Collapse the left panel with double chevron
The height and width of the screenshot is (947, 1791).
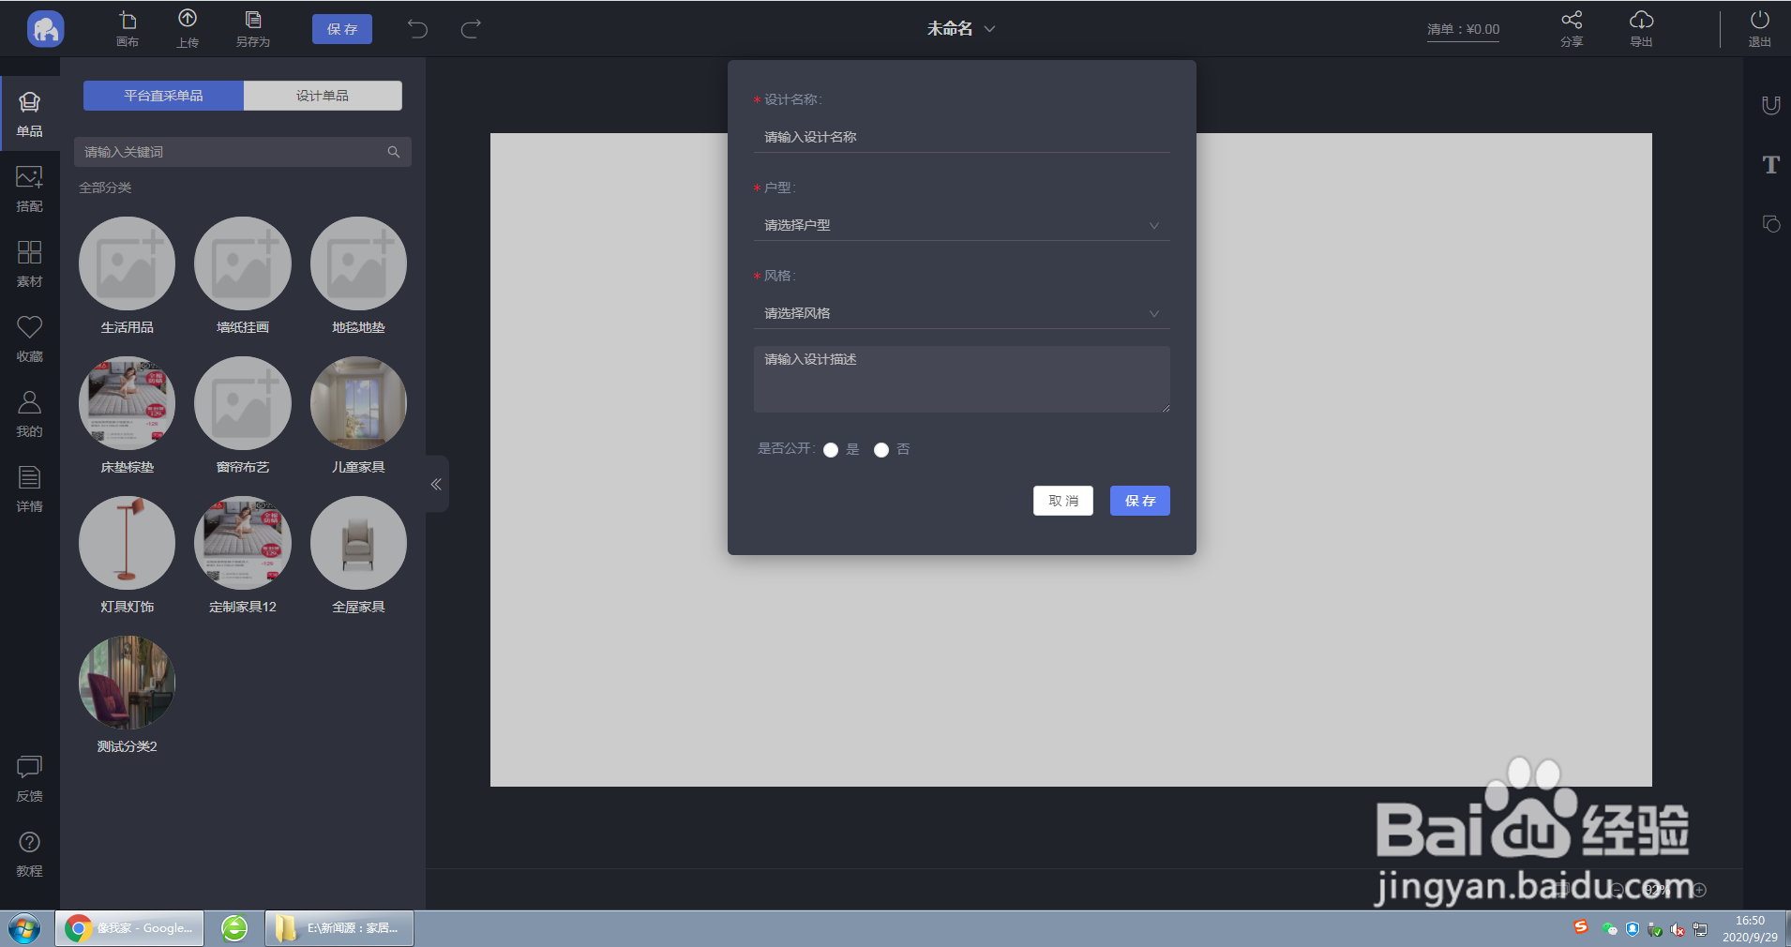[x=436, y=484]
